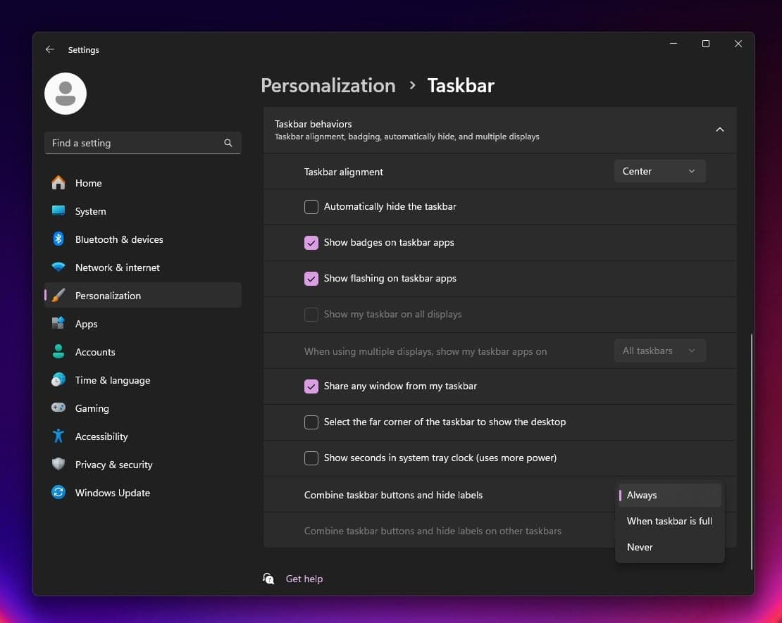Click Personalization in the breadcrumb

(328, 85)
